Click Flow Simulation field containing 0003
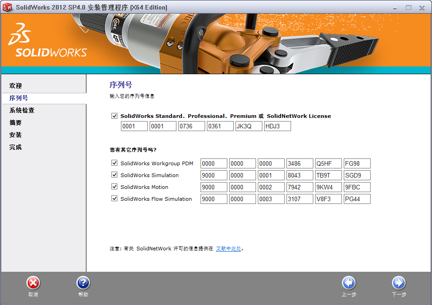 coord(271,199)
